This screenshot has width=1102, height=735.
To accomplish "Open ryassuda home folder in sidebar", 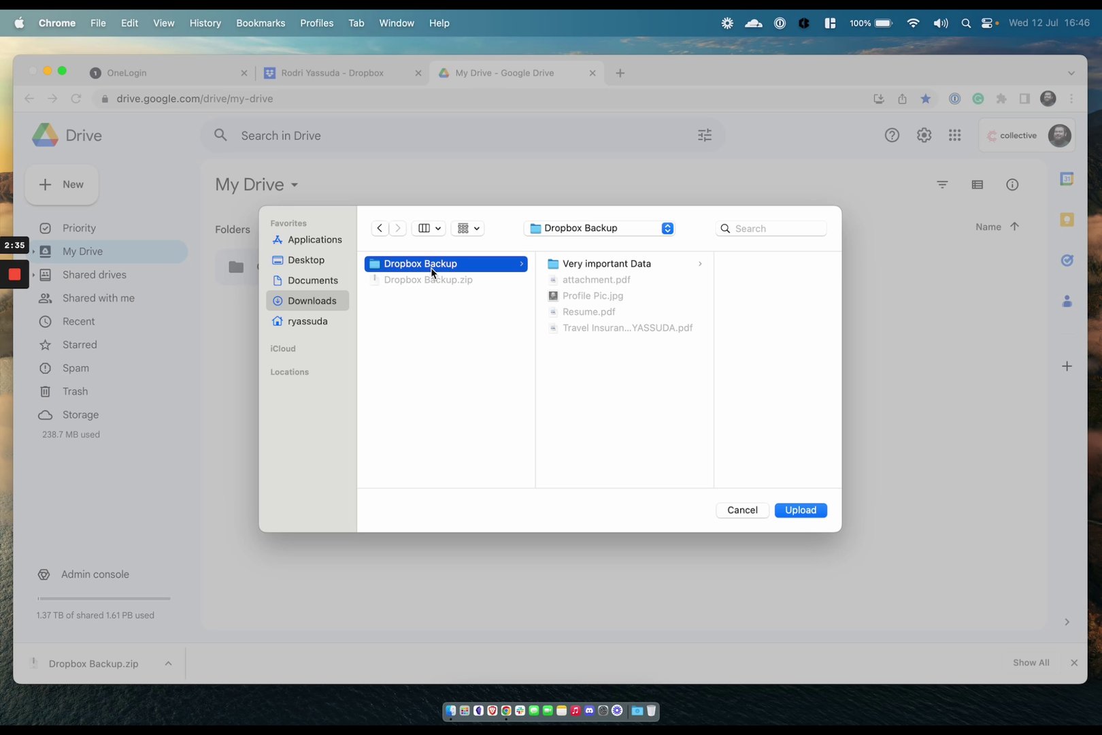I will coord(307,321).
